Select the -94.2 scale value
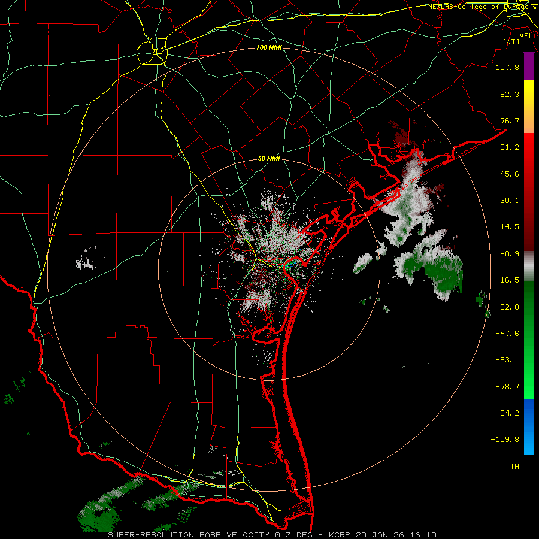The image size is (539, 539). point(507,413)
